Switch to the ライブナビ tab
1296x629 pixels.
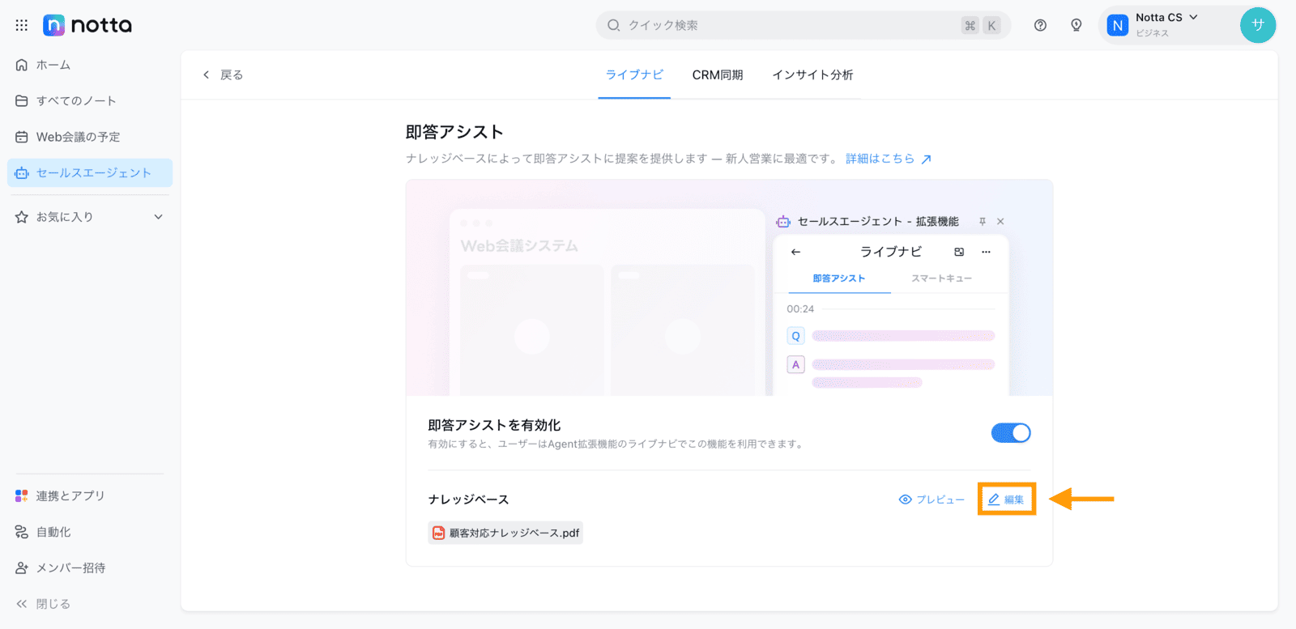(634, 74)
